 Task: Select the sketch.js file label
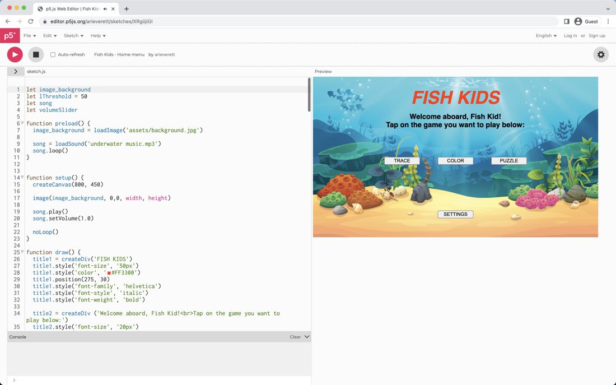pyautogui.click(x=36, y=72)
